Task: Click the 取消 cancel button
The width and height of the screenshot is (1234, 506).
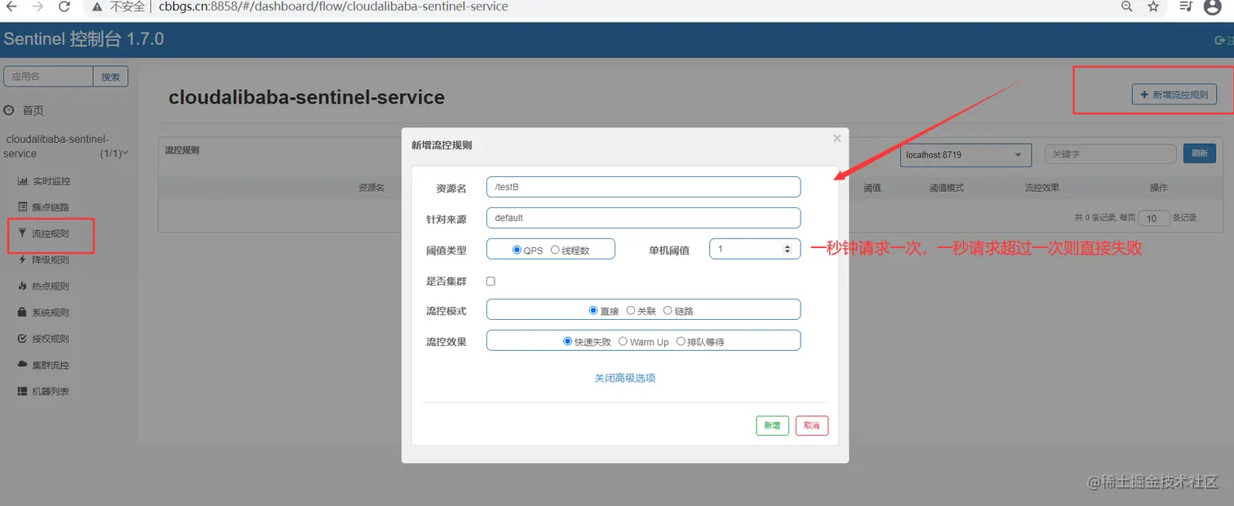Action: point(812,425)
